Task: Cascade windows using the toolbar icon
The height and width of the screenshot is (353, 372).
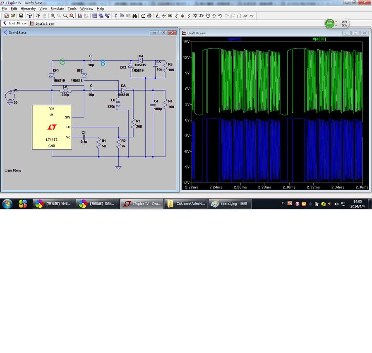Action: point(101,16)
